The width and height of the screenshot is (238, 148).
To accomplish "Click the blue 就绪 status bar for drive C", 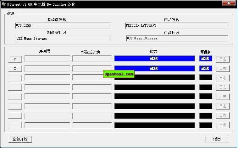I will (154, 59).
